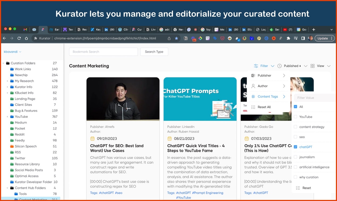Click the Search Type button
Screen dimensions: 337x201
pyautogui.click(x=154, y=52)
